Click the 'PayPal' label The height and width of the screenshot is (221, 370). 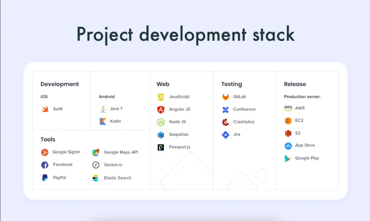[60, 178]
